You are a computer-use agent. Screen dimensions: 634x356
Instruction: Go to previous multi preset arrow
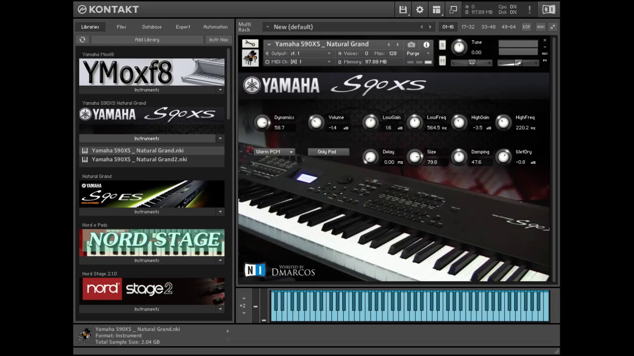422,27
